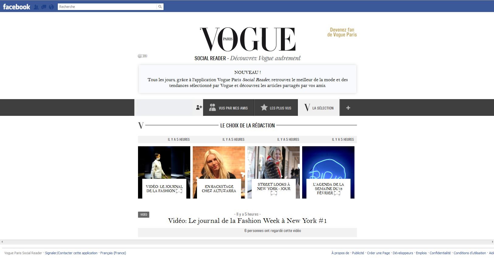494x263 pixels.
Task: Toggle the social sharing ON switch
Action: pyautogui.click(x=142, y=56)
